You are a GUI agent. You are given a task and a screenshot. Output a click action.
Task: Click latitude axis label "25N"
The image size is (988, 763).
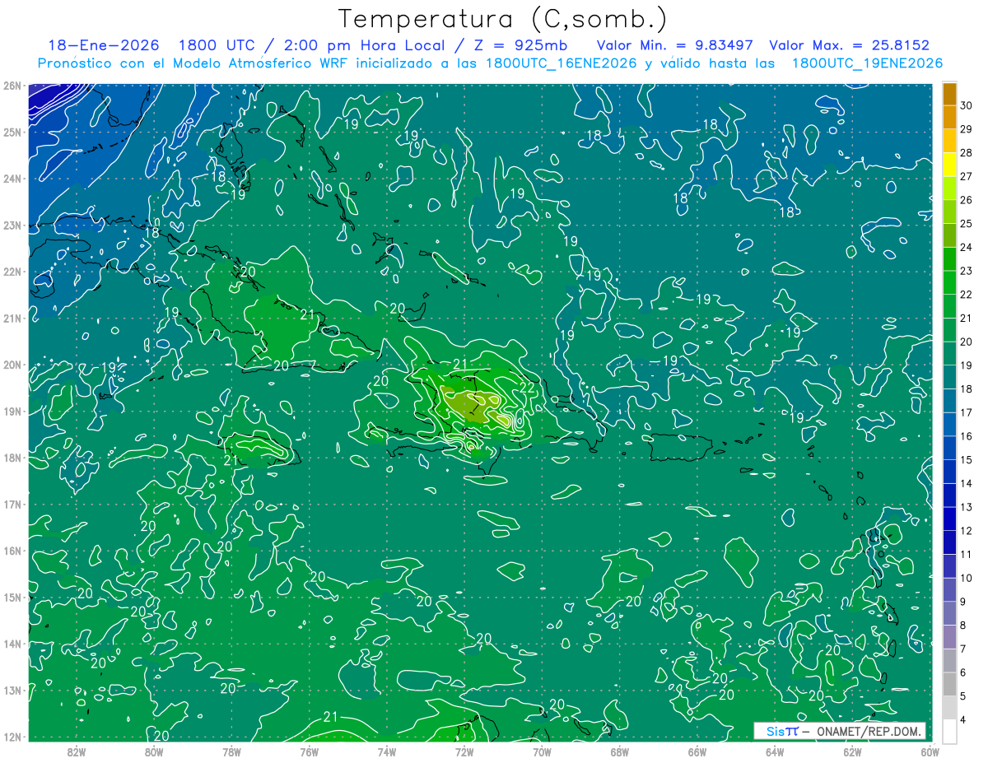pos(12,132)
